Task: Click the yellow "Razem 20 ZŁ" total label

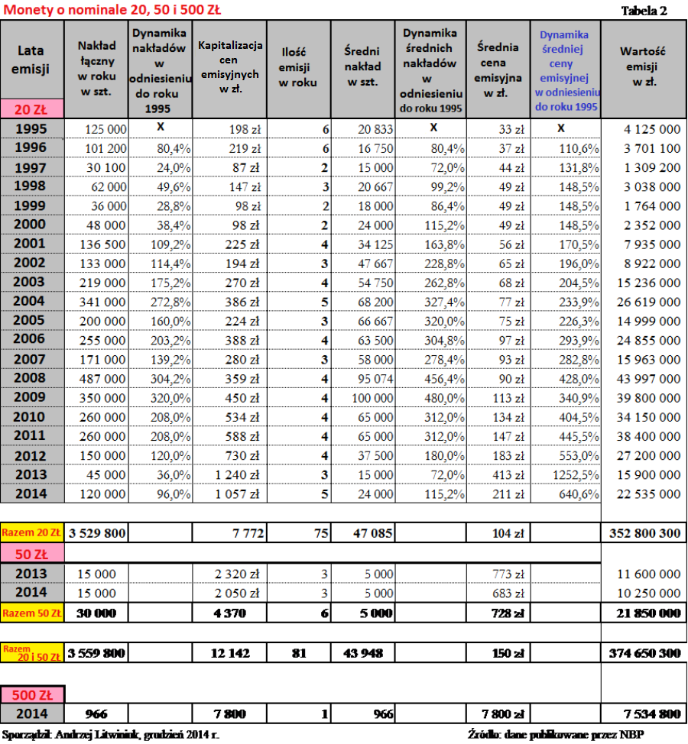Action: (x=32, y=532)
